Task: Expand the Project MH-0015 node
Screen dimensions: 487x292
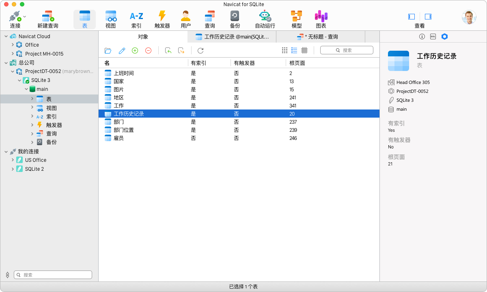Action: coord(13,54)
